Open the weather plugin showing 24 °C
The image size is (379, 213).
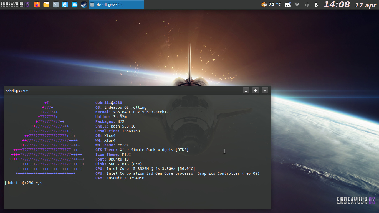pyautogui.click(x=271, y=5)
